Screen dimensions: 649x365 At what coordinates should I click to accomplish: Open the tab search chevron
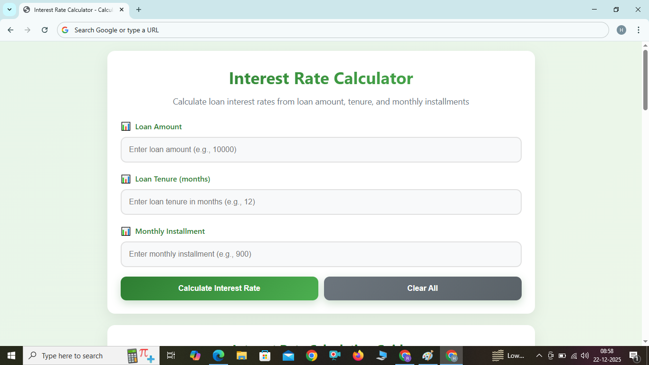click(9, 10)
